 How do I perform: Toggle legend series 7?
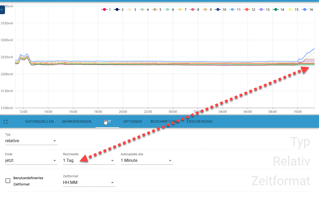(x=182, y=9)
